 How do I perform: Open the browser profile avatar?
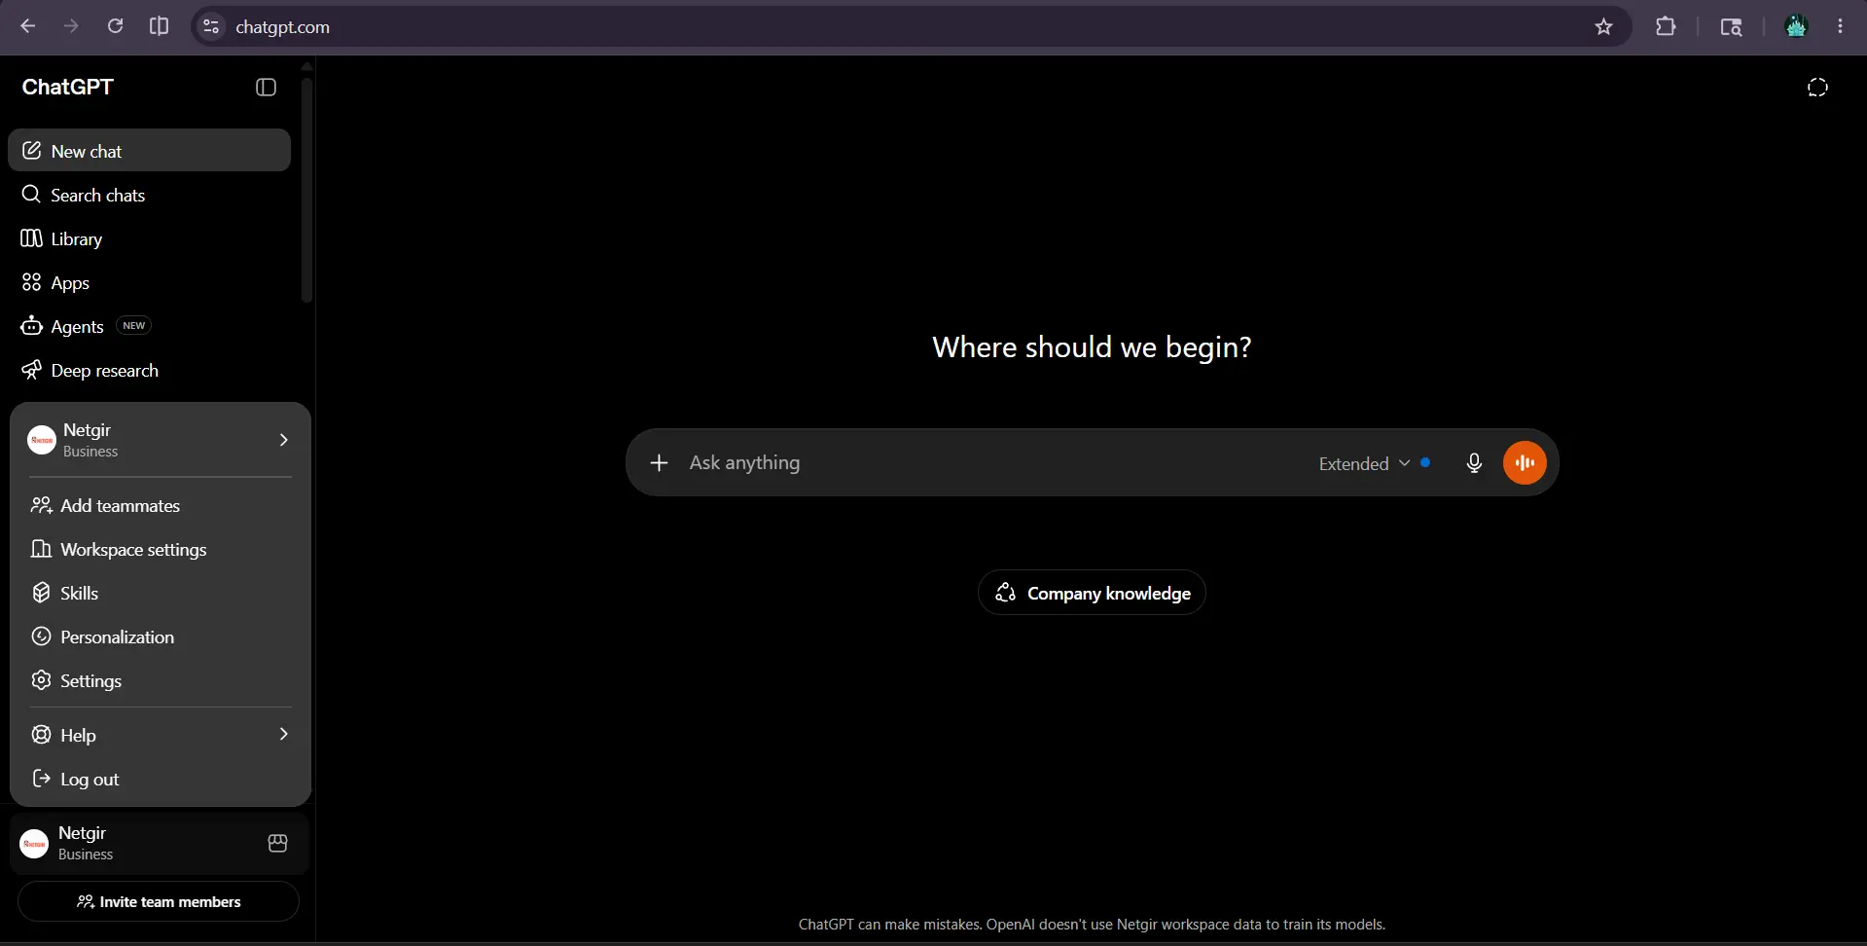click(1796, 26)
